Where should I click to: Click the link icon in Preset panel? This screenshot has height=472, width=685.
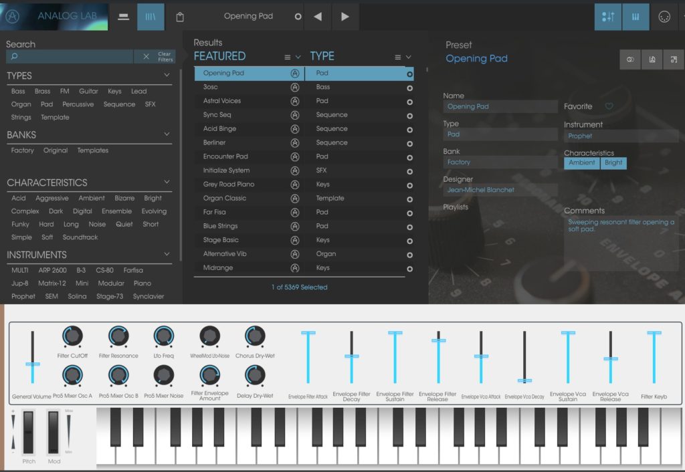pos(630,60)
